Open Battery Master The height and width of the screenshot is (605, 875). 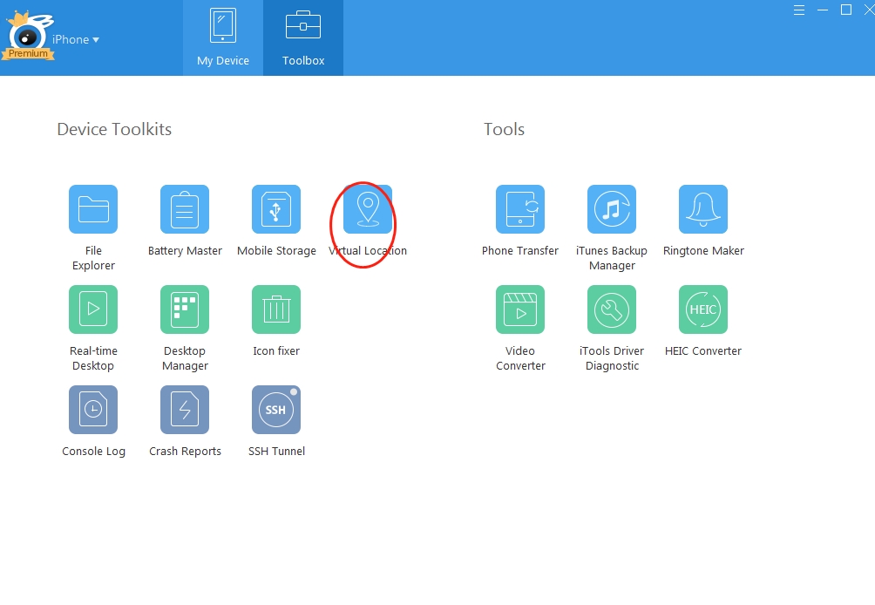click(x=185, y=209)
